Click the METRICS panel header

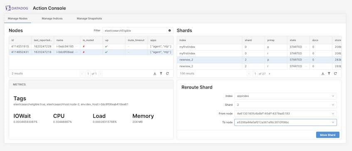pos(91,84)
